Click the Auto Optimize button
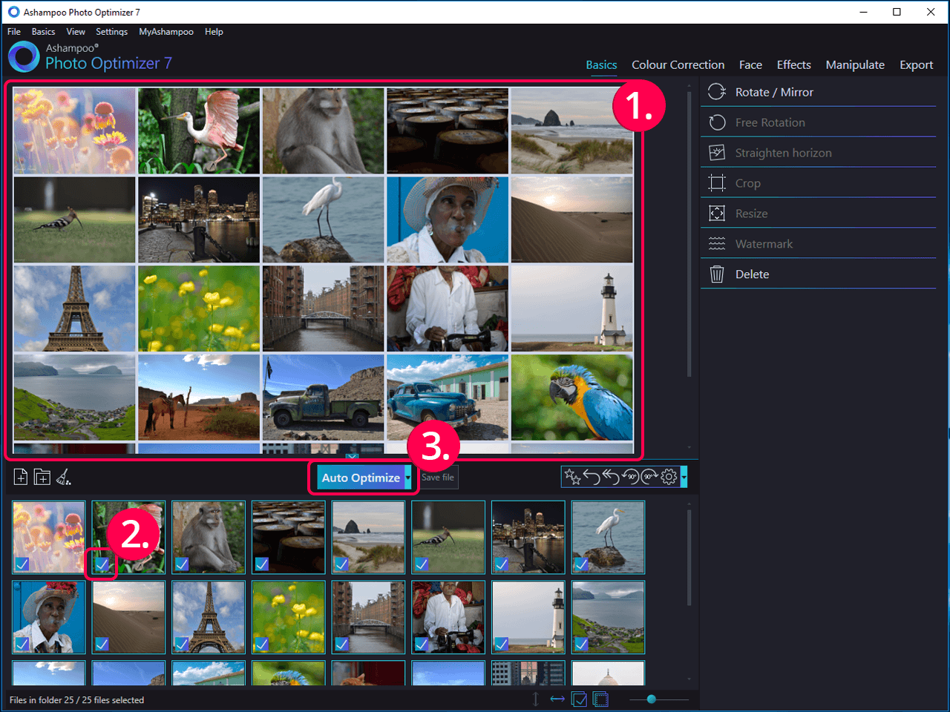This screenshot has width=950, height=712. pyautogui.click(x=361, y=478)
